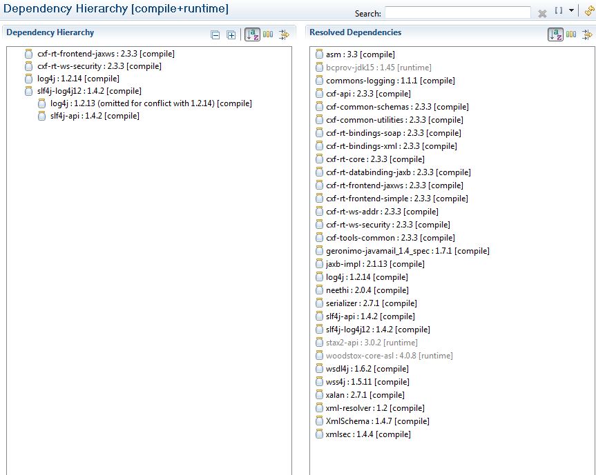596x475 pixels.
Task: Select log4j : 1.2.14 in hierarchy tree
Action: (78, 79)
